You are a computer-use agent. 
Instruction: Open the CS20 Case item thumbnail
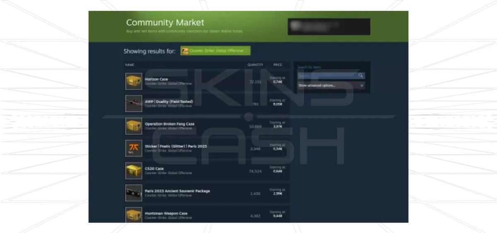point(133,171)
